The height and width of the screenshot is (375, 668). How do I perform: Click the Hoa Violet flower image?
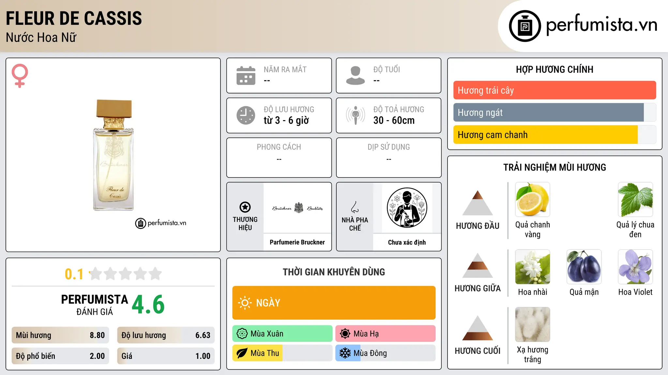click(x=635, y=267)
